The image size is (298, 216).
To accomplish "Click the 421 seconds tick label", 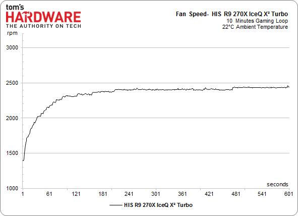I will click(x=209, y=194).
